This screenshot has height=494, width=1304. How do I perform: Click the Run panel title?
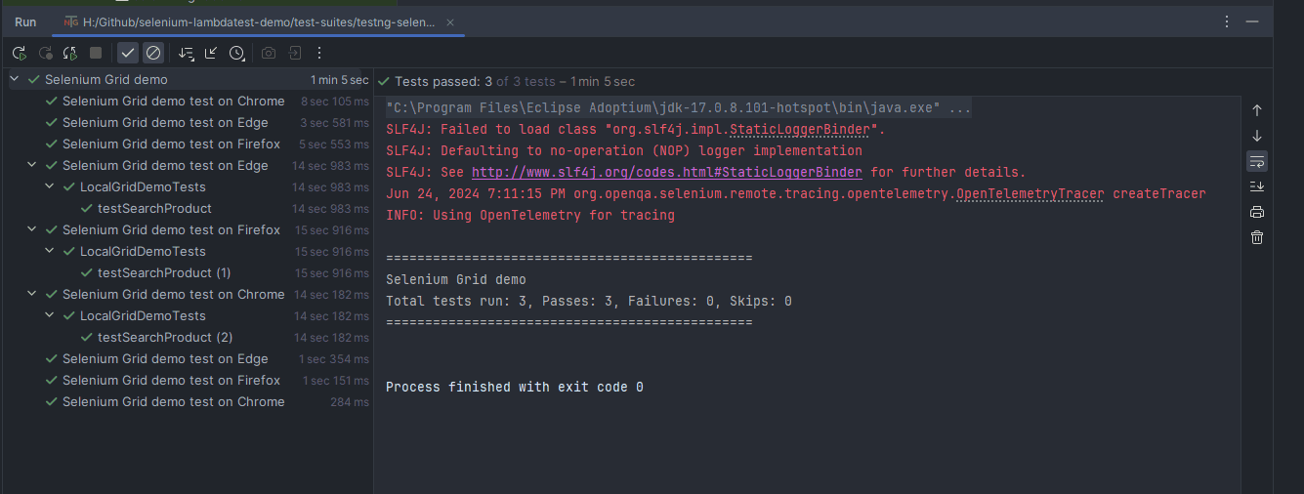pyautogui.click(x=25, y=21)
